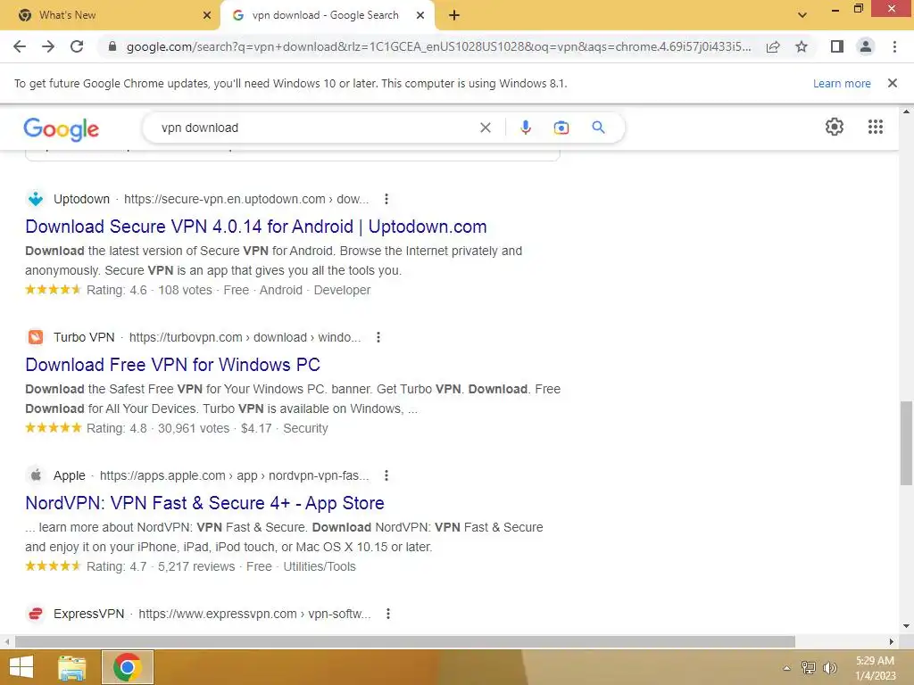The height and width of the screenshot is (685, 914).
Task: Click the scroll-up arrow of page scrollbar
Action: 906,111
